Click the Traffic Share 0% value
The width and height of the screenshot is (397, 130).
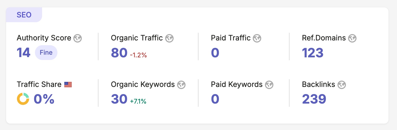(44, 99)
